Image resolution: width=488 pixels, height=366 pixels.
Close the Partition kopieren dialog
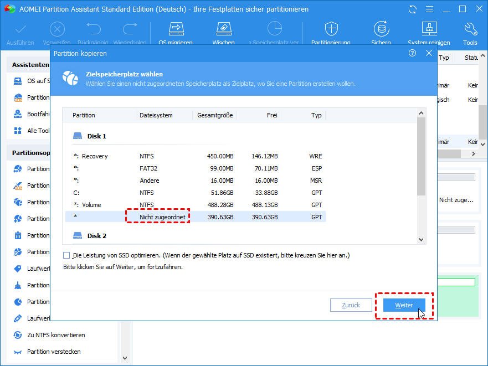click(x=429, y=53)
